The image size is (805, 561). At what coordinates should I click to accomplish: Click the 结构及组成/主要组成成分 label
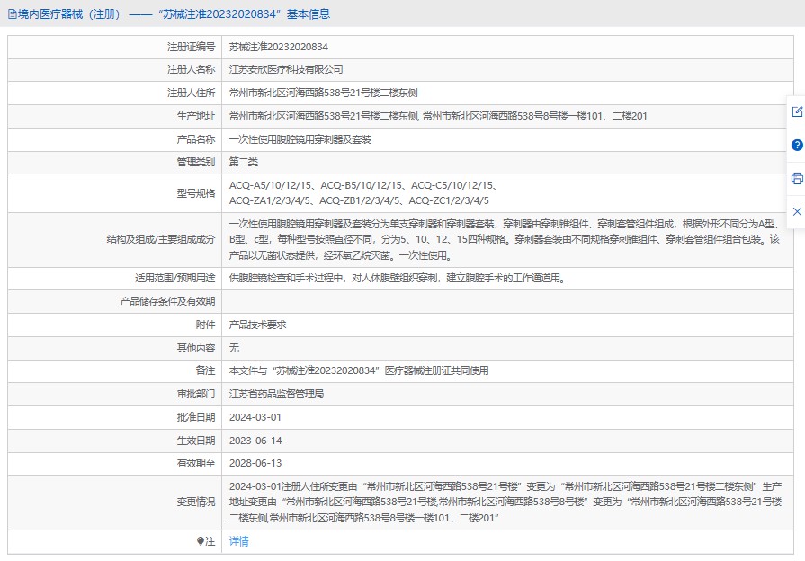[161, 239]
